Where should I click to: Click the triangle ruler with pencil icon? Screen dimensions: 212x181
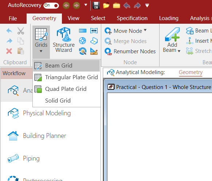(x=94, y=51)
